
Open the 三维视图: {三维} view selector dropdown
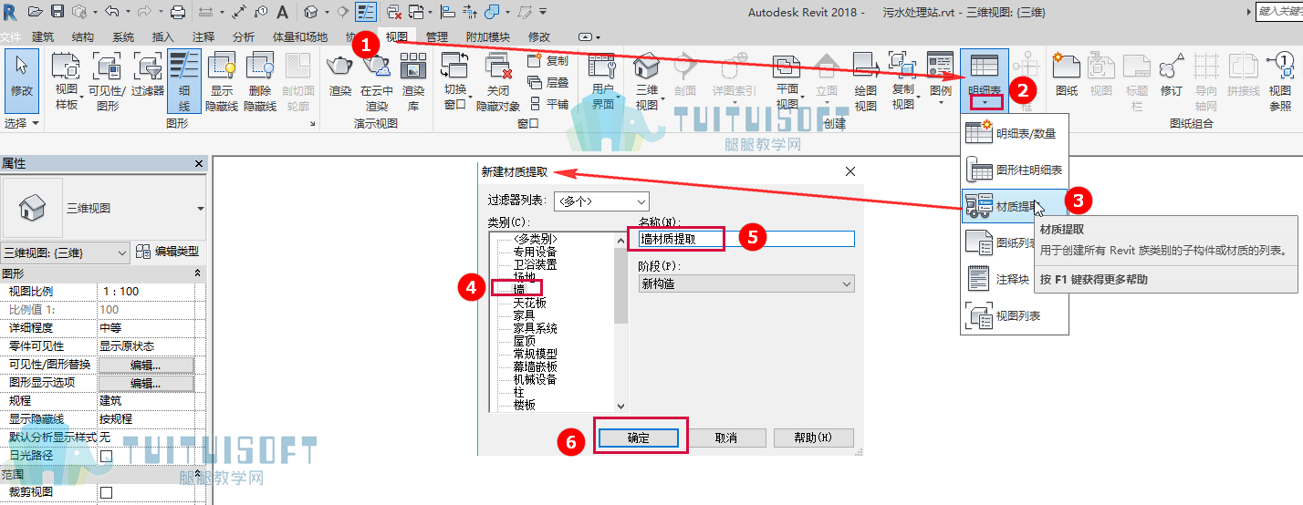pyautogui.click(x=66, y=252)
